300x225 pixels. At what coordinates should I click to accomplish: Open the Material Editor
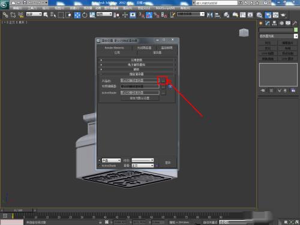pos(259,15)
